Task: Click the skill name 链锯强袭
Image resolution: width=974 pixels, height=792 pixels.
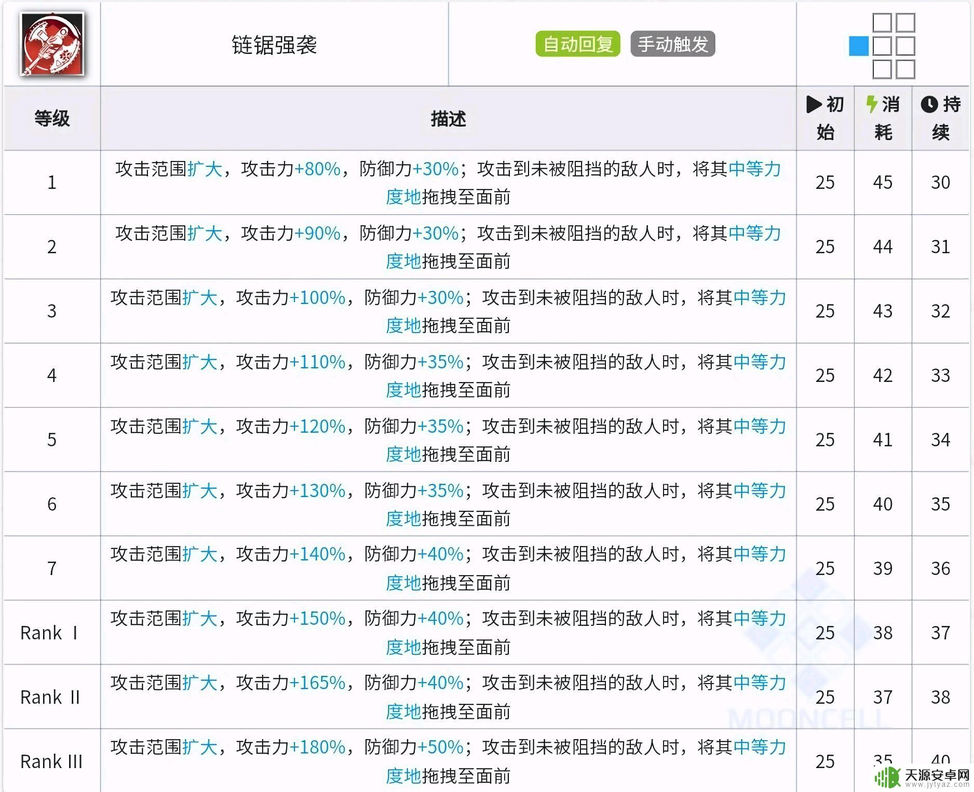Action: click(x=274, y=45)
